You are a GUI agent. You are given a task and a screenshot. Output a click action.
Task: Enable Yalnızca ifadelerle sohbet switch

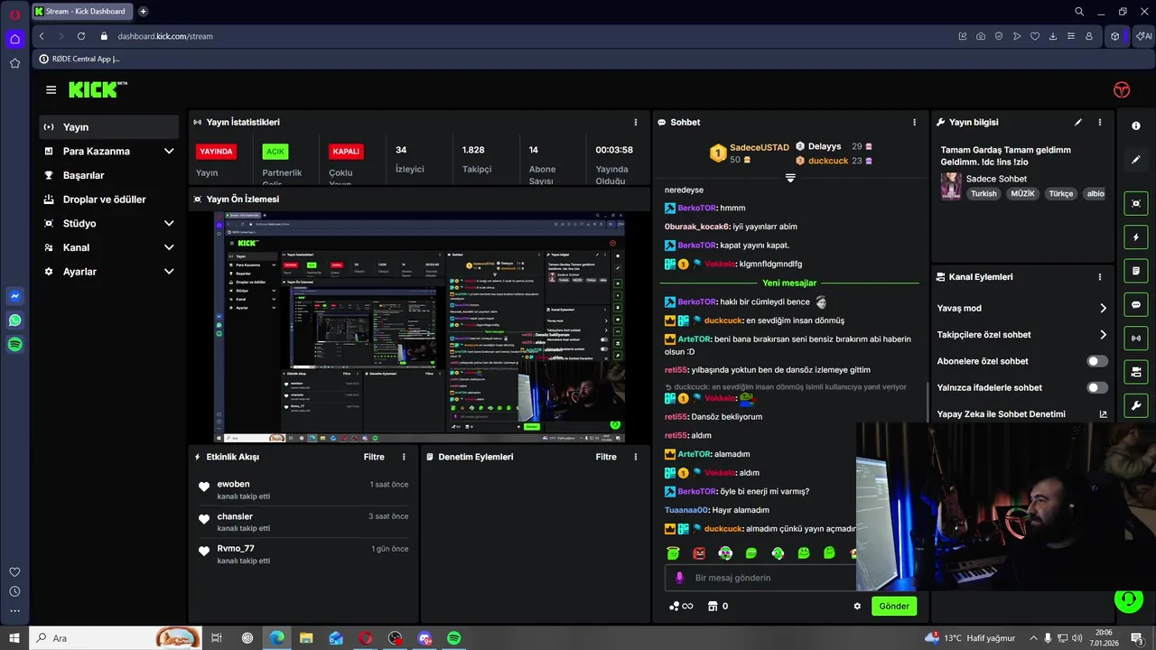[x=1096, y=387]
